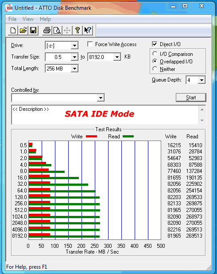Click the yellow question mark About icon
This screenshot has height=274, width=217.
[77, 31]
